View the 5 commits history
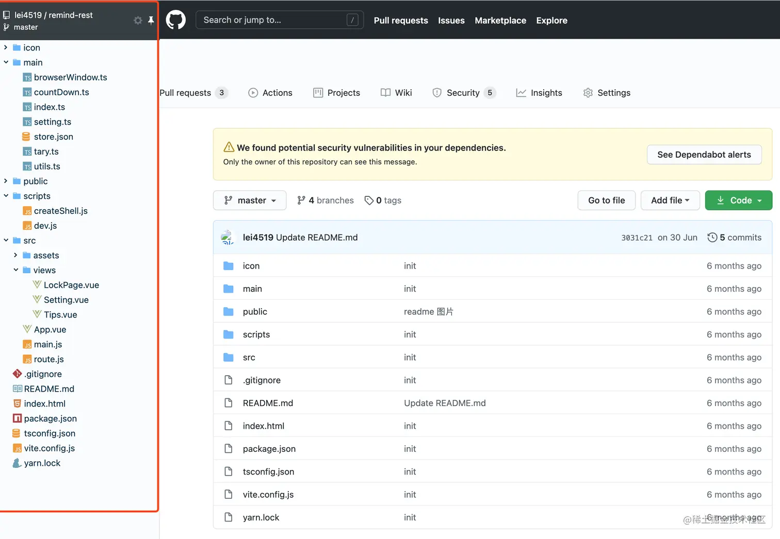780x539 pixels. click(735, 238)
